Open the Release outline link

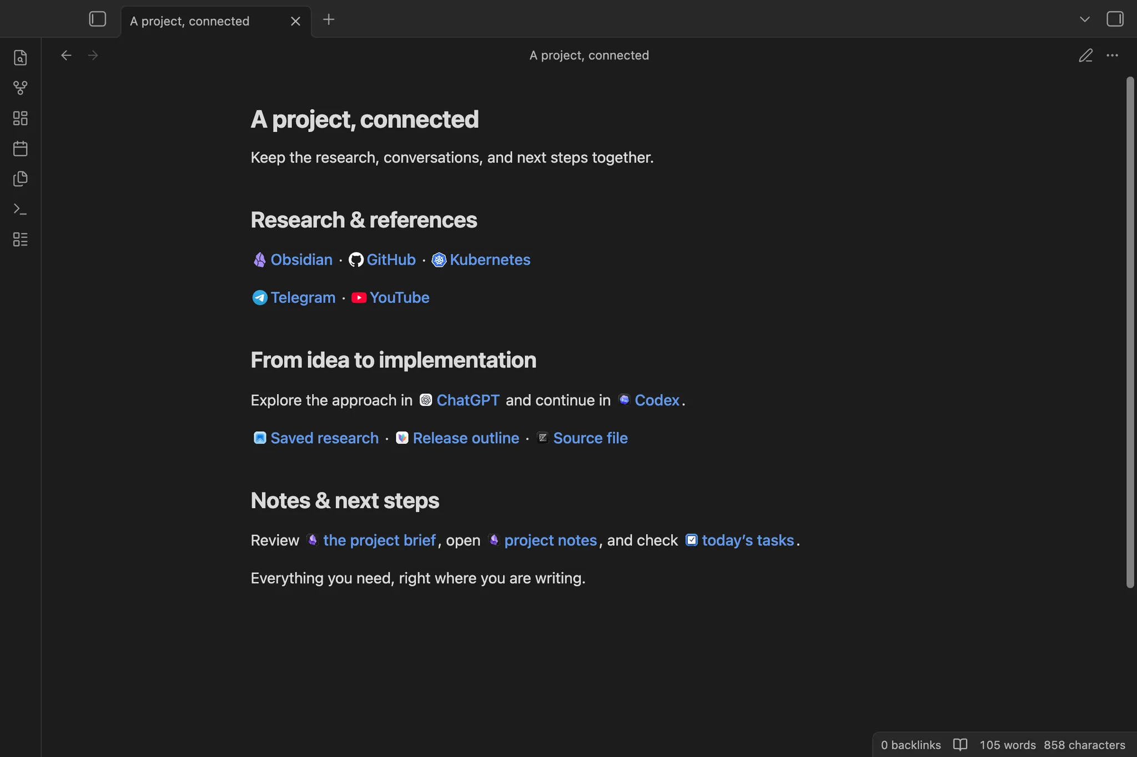click(x=466, y=438)
